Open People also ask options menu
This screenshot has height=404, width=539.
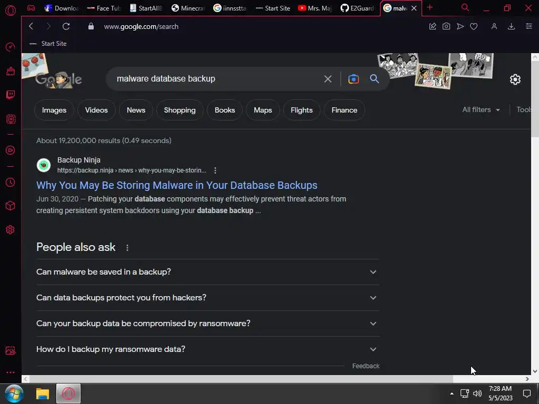coord(127,248)
